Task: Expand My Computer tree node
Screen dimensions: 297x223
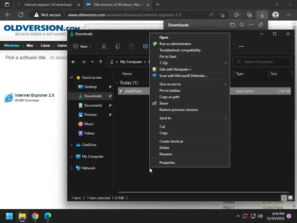Action: click(x=72, y=157)
